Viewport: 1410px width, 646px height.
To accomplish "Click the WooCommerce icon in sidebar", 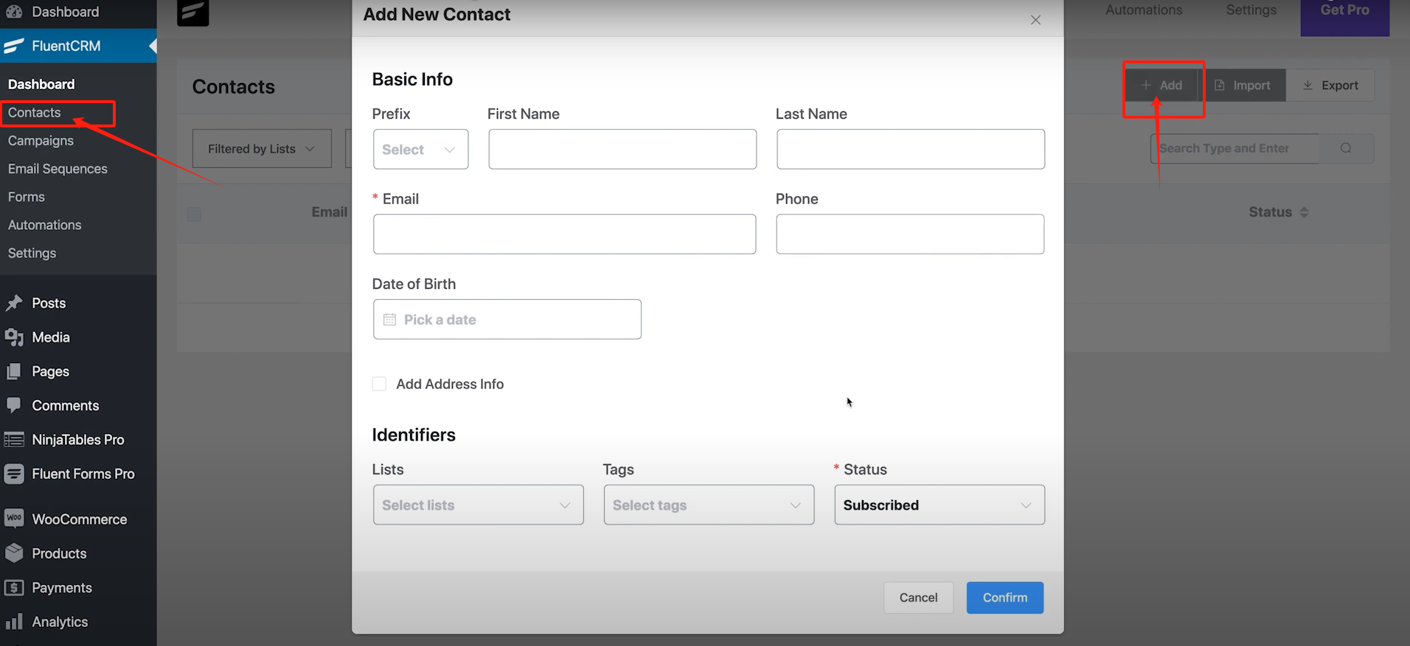I will click(x=14, y=519).
